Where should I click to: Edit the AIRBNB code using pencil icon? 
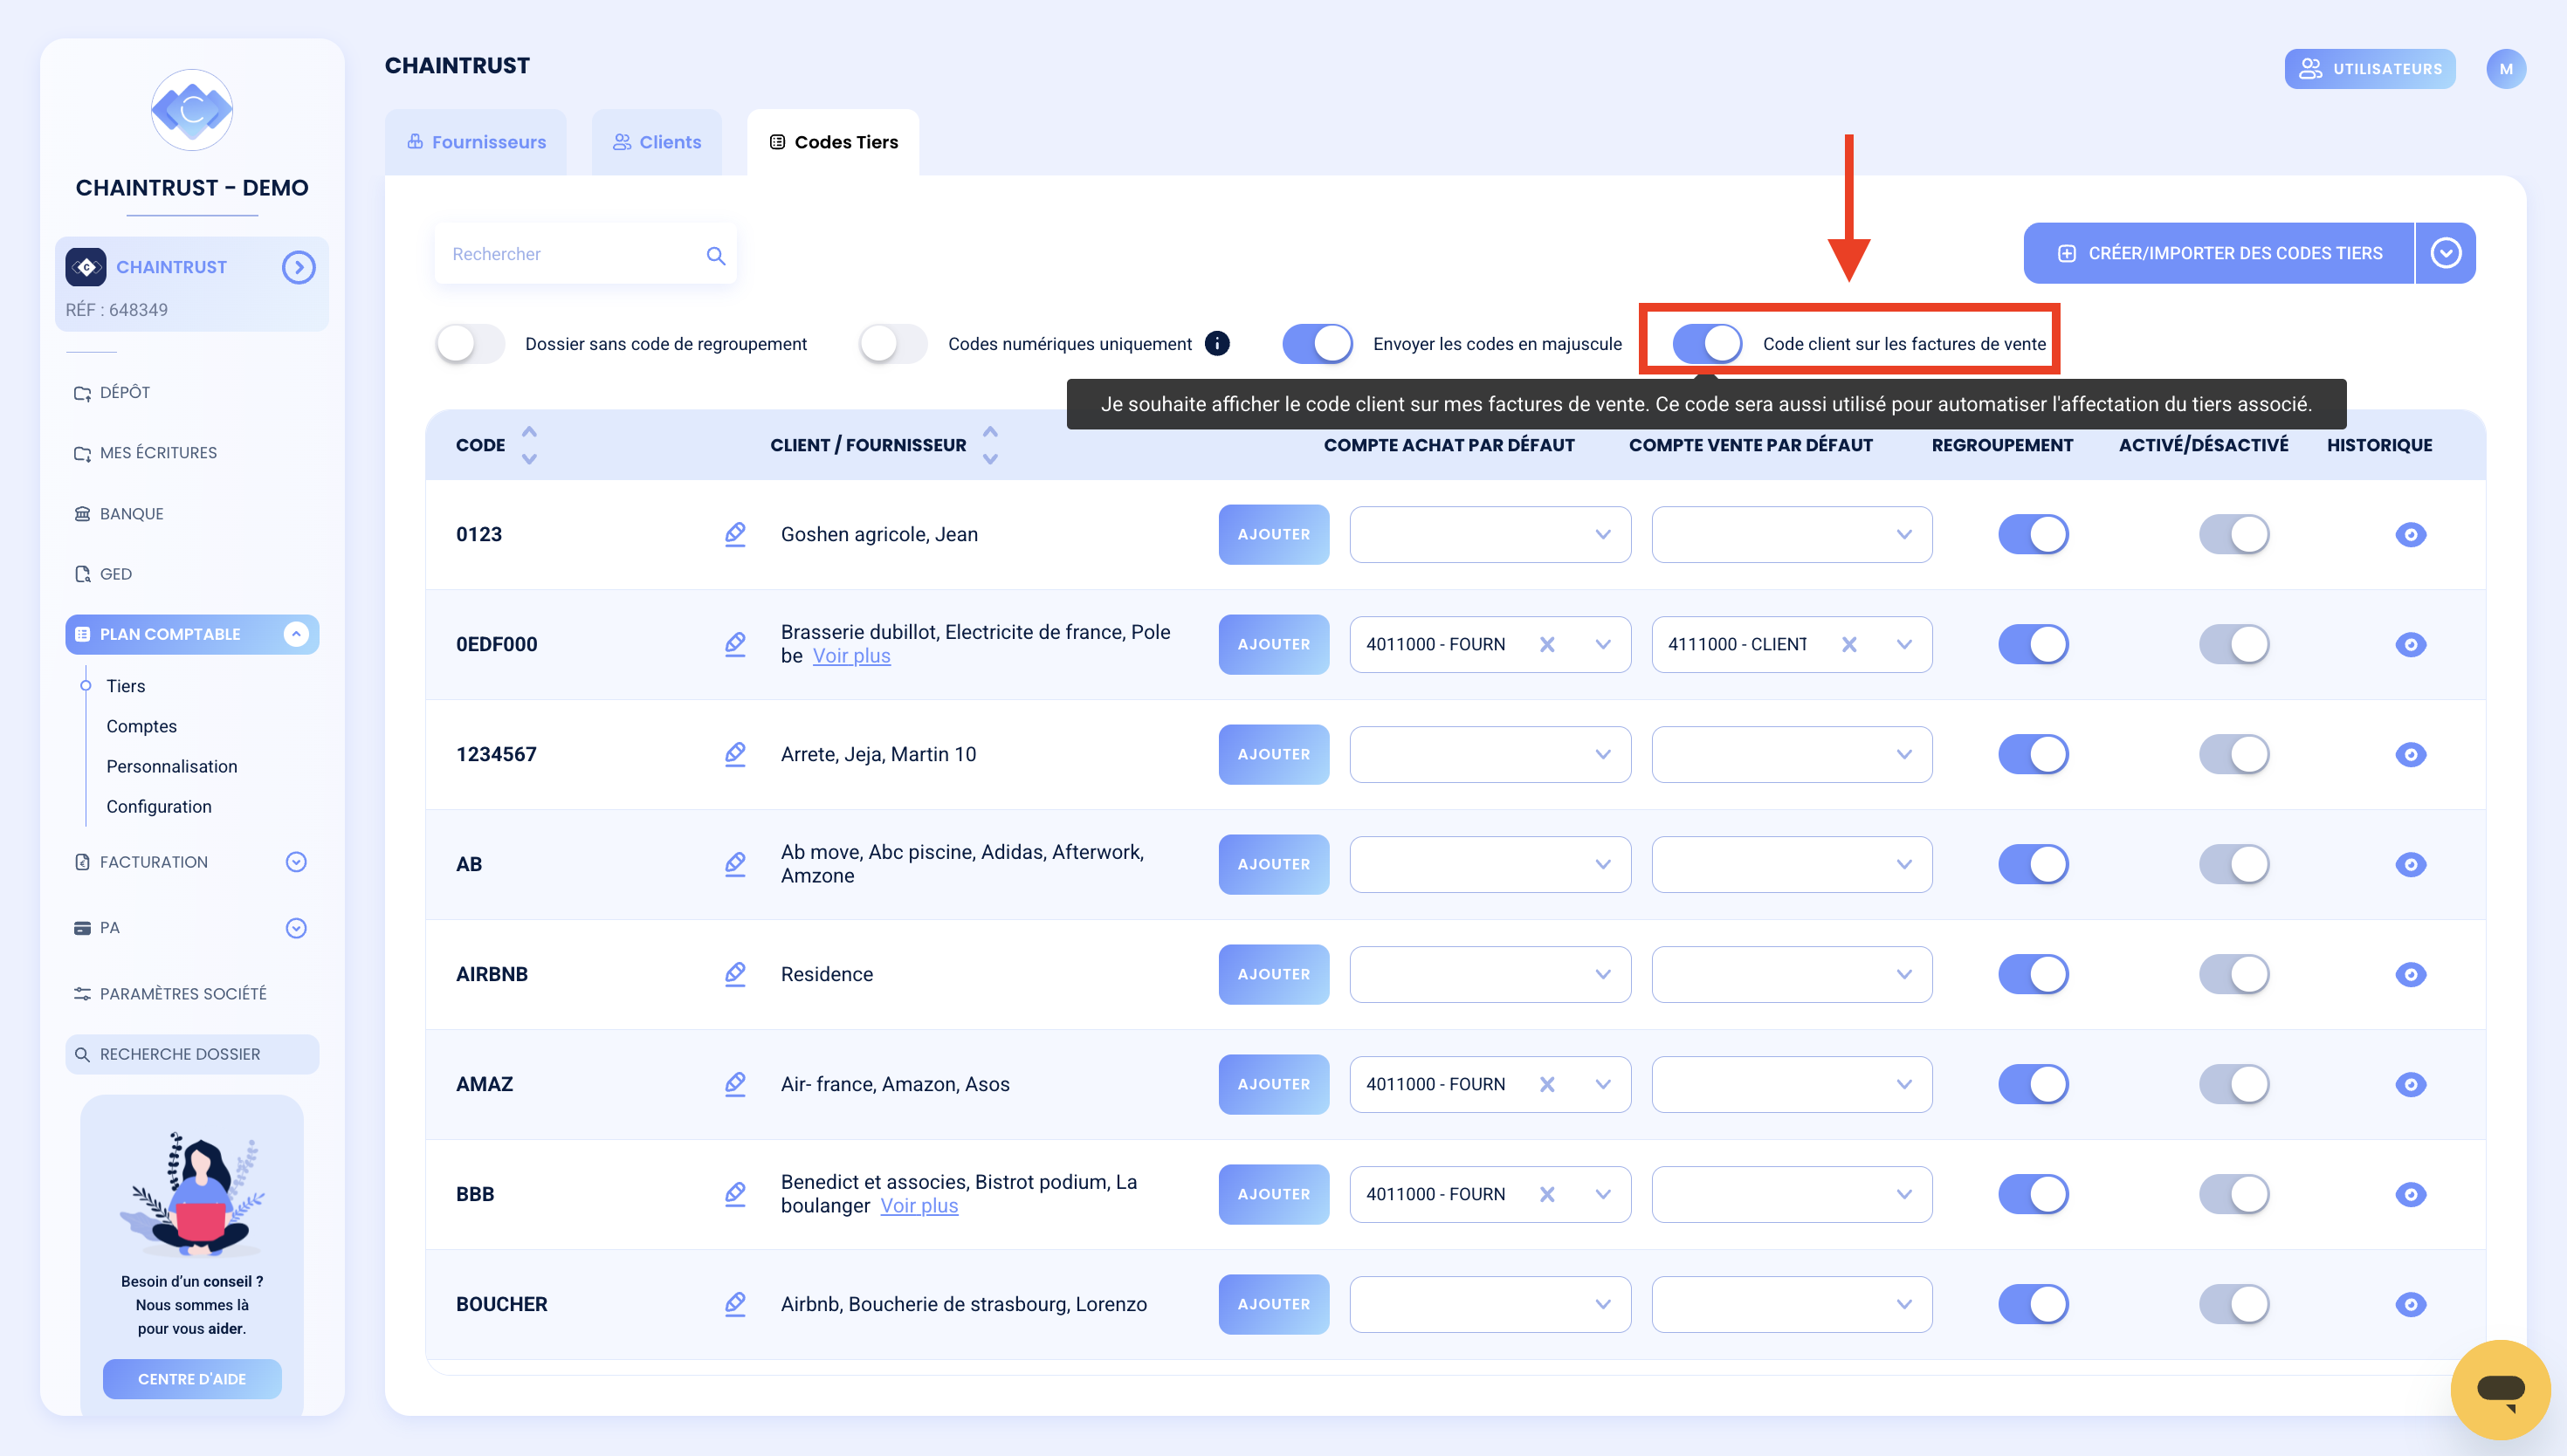[x=735, y=974]
